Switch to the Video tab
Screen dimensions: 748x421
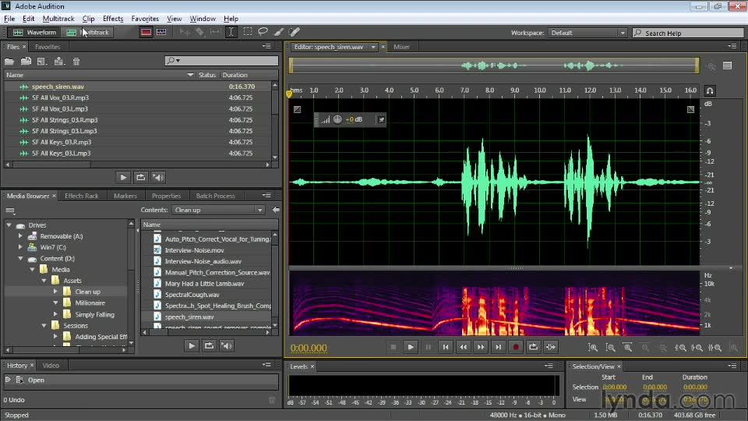(51, 365)
